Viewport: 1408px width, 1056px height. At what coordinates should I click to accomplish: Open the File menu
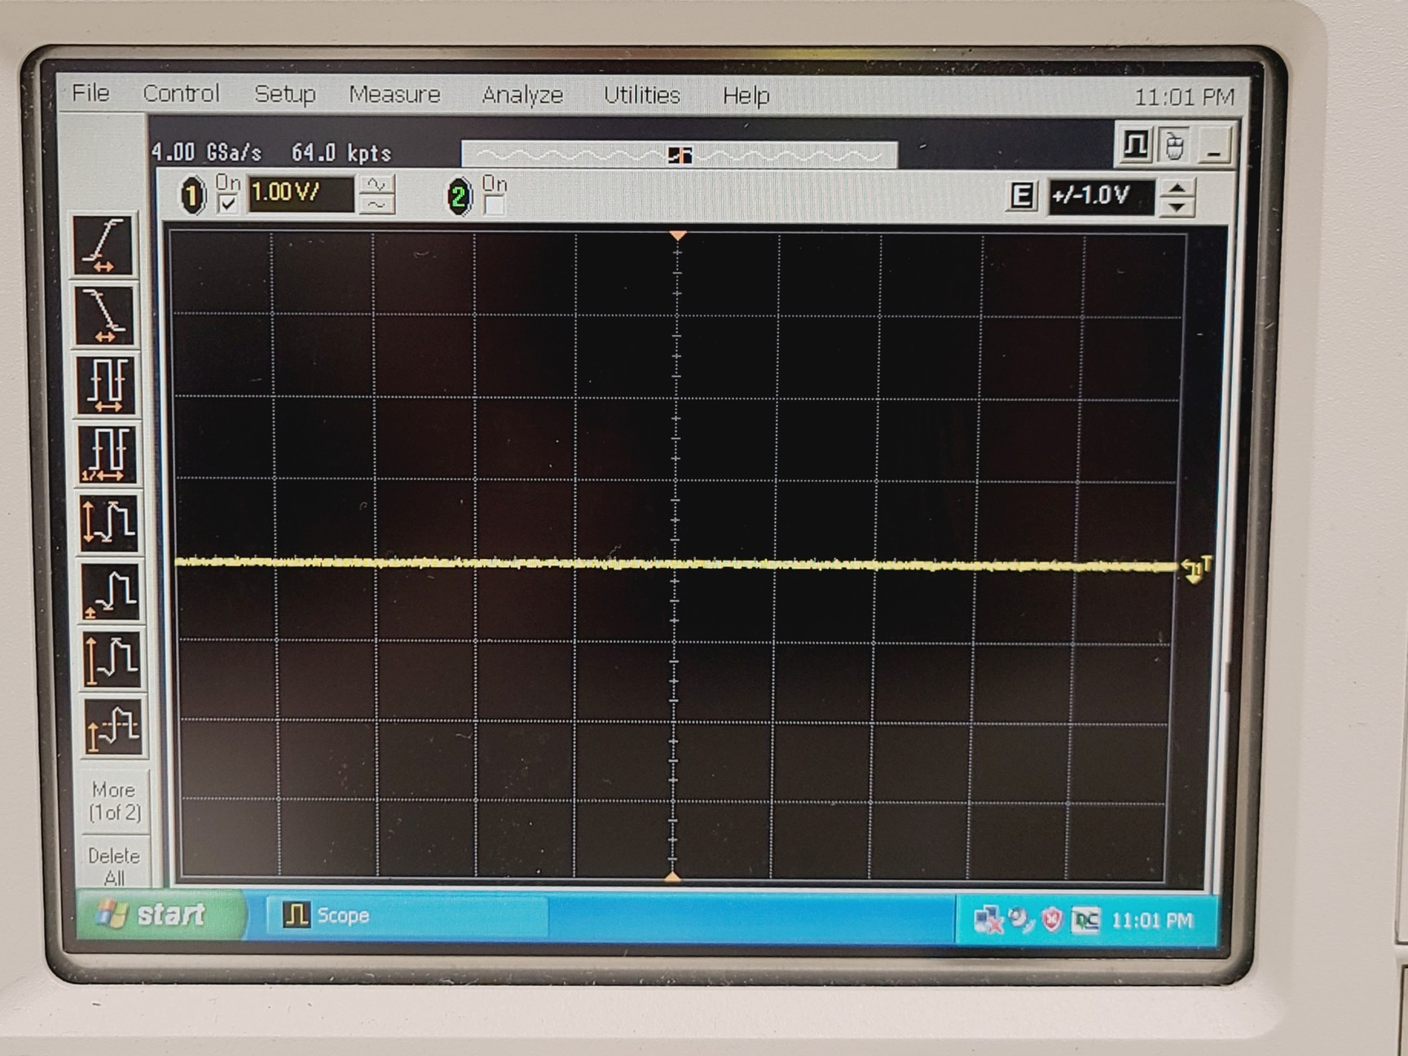[x=90, y=93]
